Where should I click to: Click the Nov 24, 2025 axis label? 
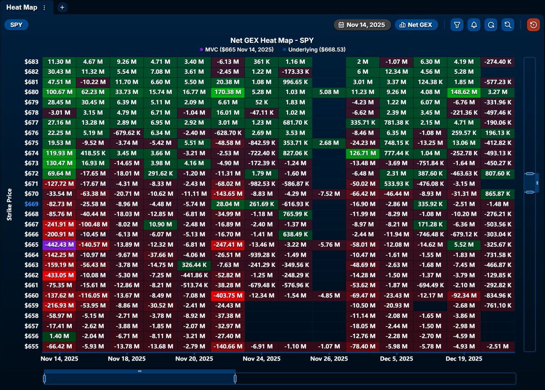tap(261, 359)
